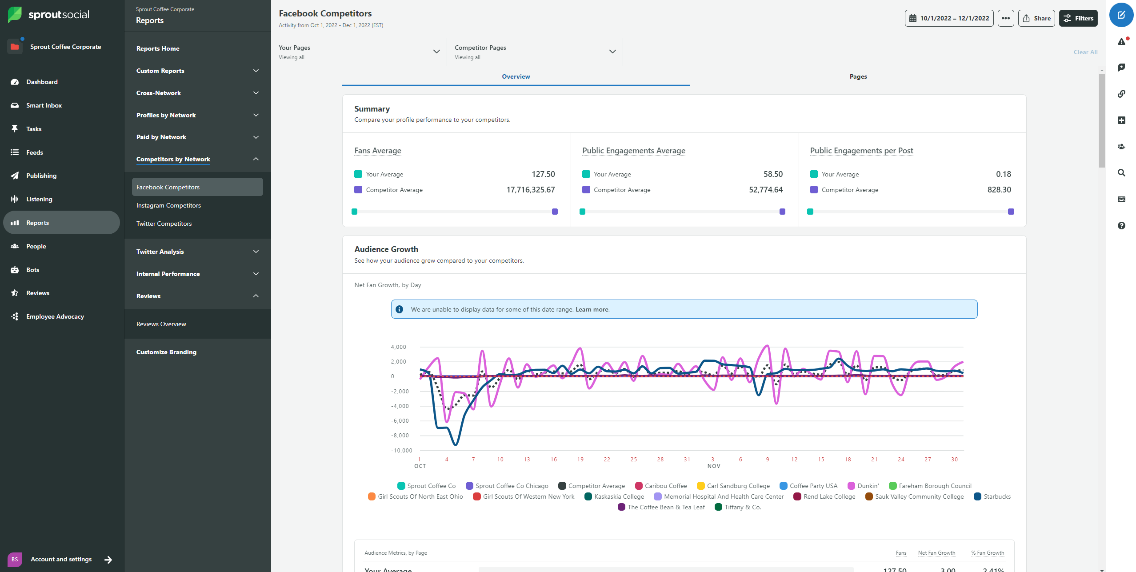Expand the Competitor Pages dropdown
Viewport: 1136px width, 572px height.
(x=612, y=52)
